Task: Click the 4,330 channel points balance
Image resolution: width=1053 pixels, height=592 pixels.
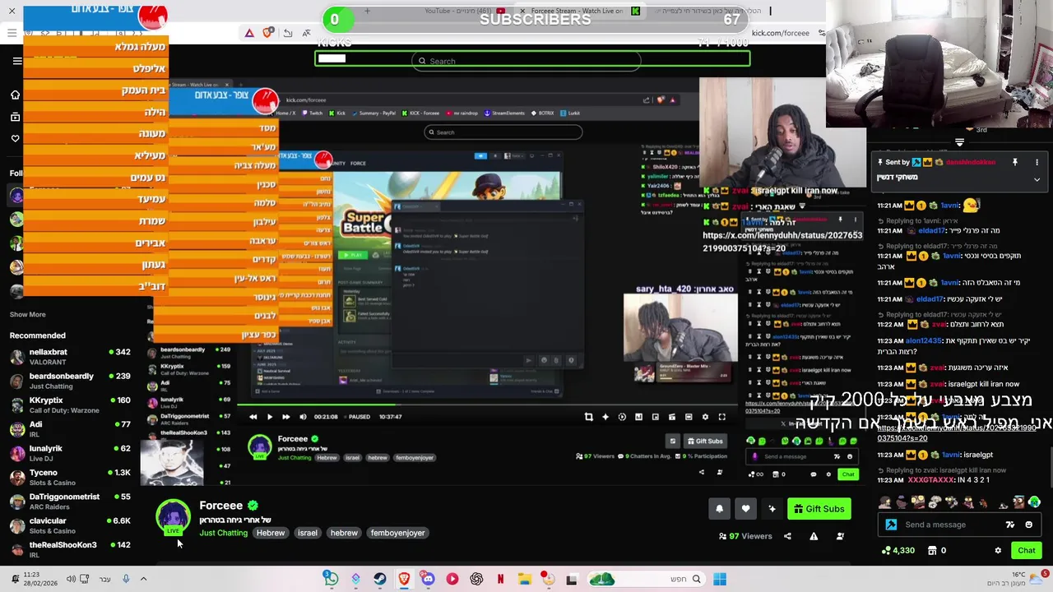Action: click(x=898, y=550)
